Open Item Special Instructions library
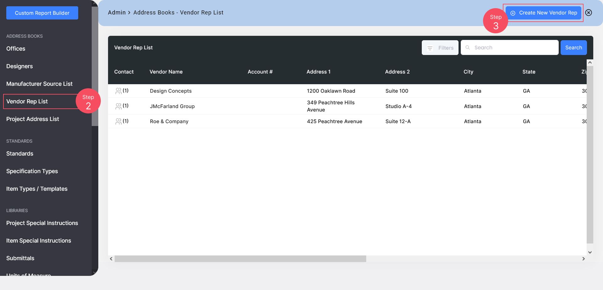The height and width of the screenshot is (290, 603). pos(39,241)
